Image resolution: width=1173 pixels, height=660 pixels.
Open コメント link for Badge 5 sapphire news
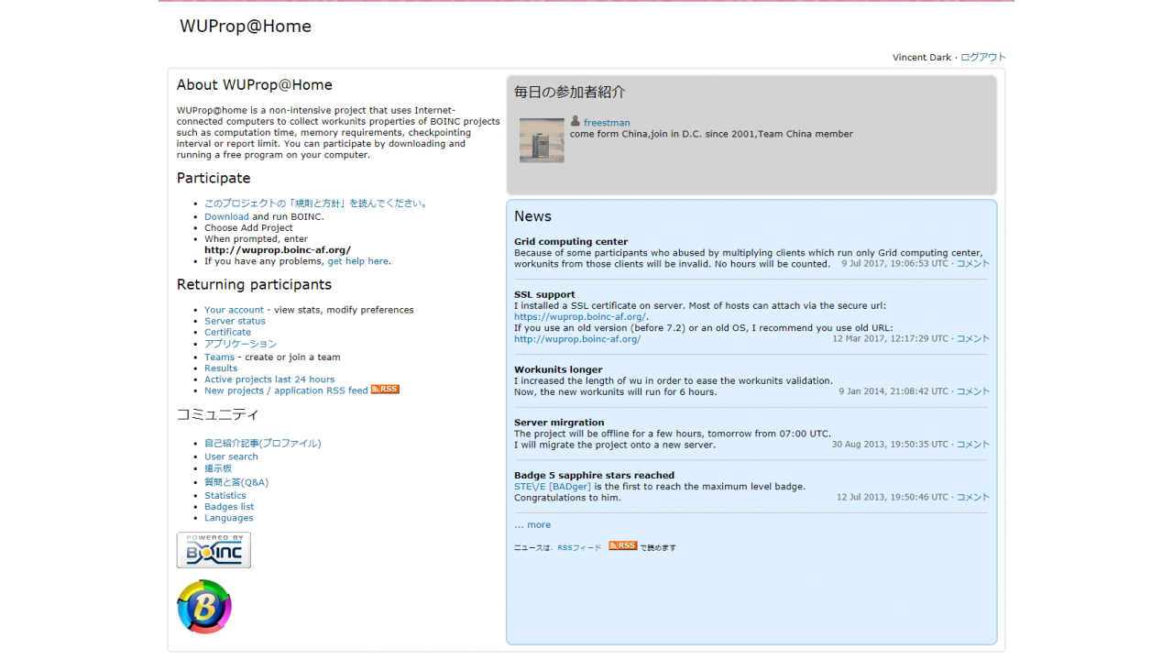(x=973, y=498)
